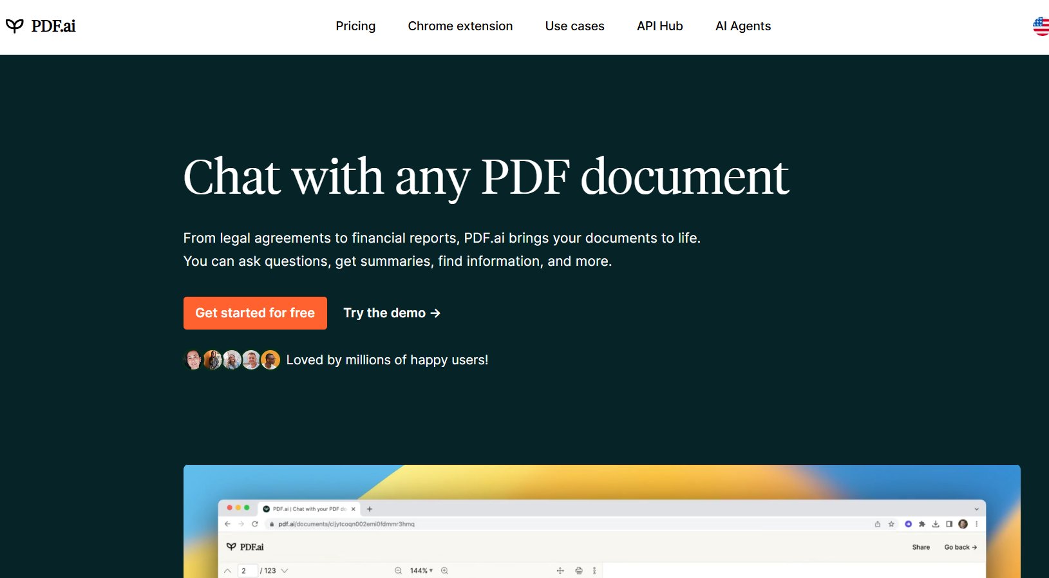Click the "Chat with any PDF document" heading

click(x=486, y=177)
